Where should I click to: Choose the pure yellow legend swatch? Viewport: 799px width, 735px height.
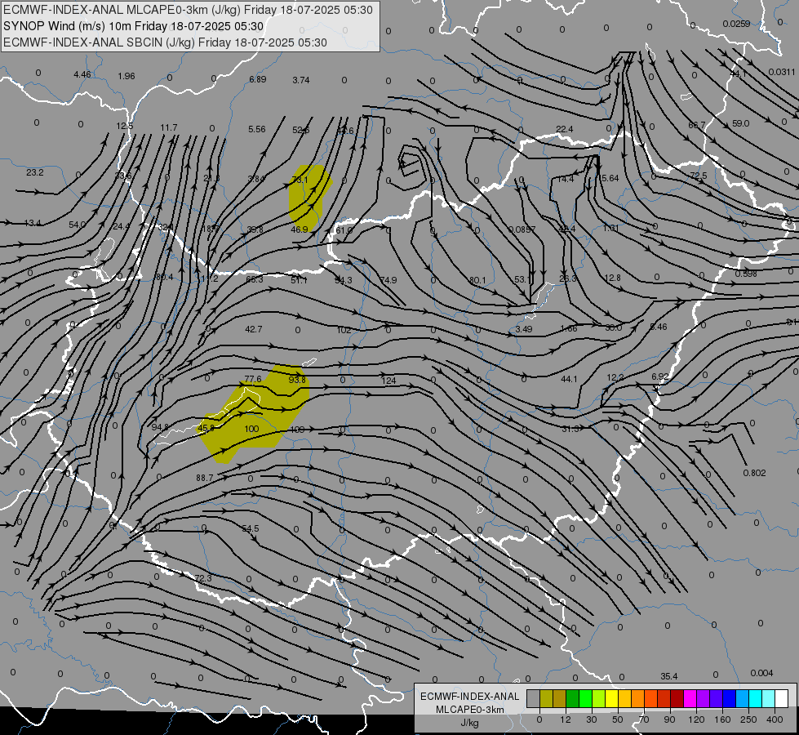612,698
